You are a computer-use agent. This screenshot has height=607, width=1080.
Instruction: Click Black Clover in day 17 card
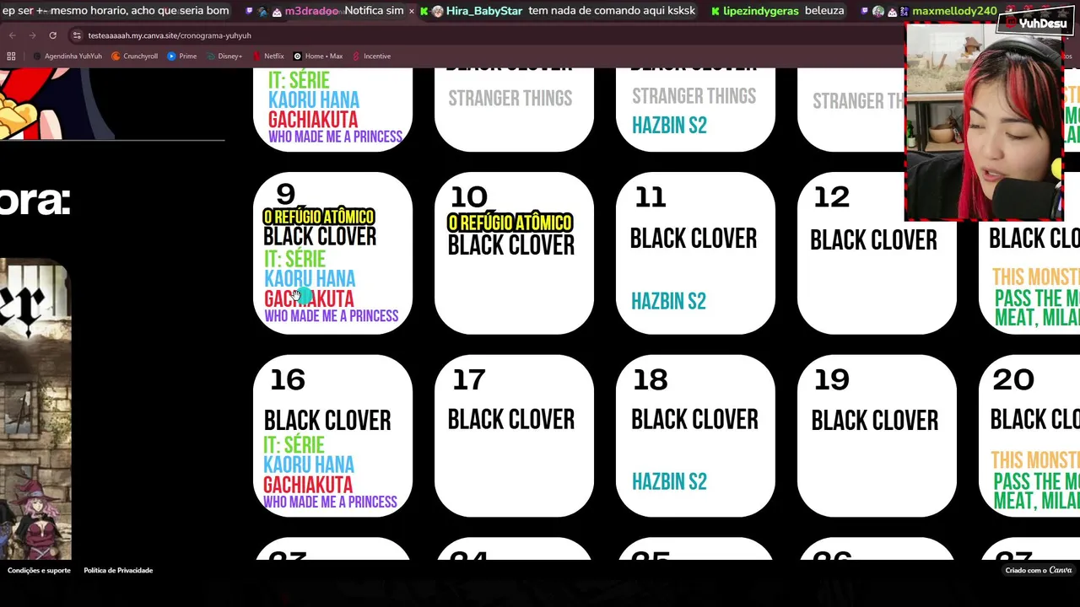[510, 420]
